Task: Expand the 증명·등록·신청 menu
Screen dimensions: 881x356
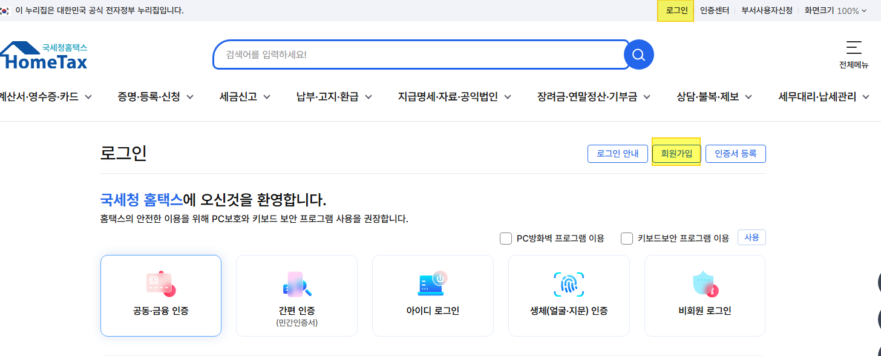Action: pyautogui.click(x=156, y=96)
